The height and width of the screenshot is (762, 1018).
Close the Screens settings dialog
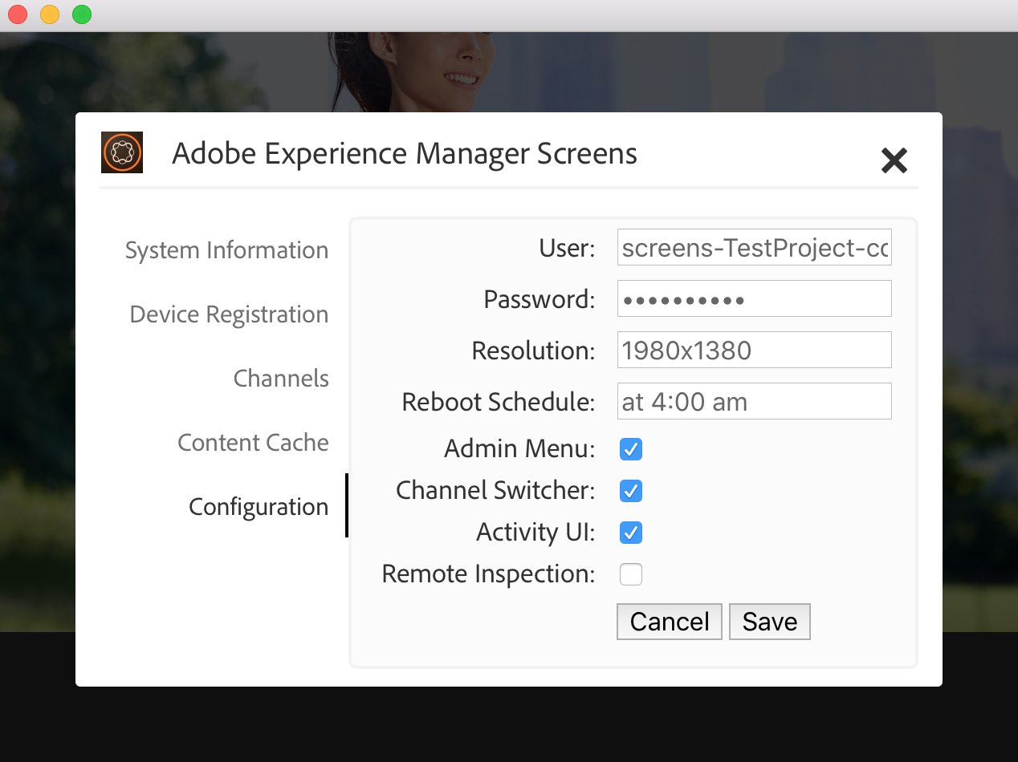894,160
